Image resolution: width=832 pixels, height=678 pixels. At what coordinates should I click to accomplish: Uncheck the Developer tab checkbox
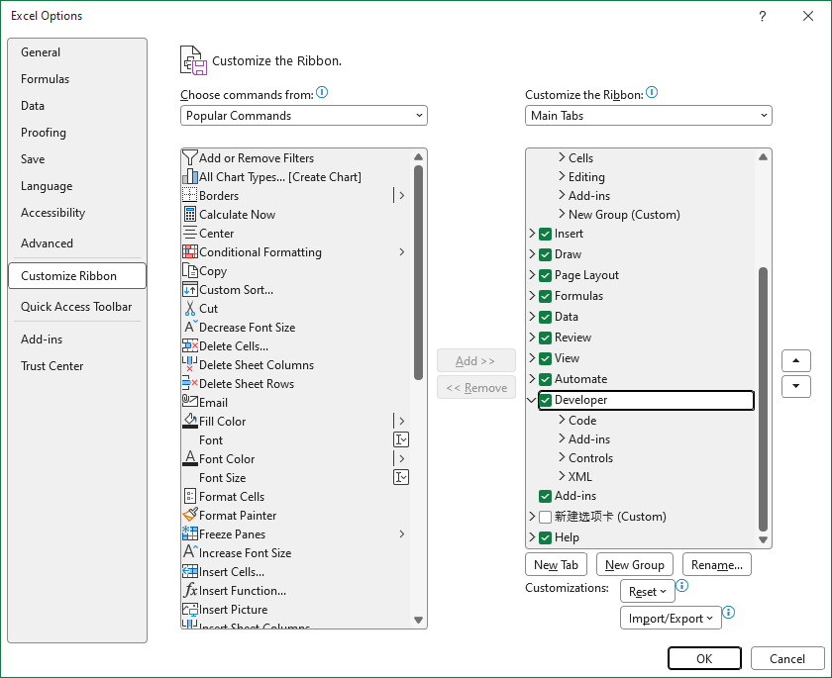(x=545, y=400)
